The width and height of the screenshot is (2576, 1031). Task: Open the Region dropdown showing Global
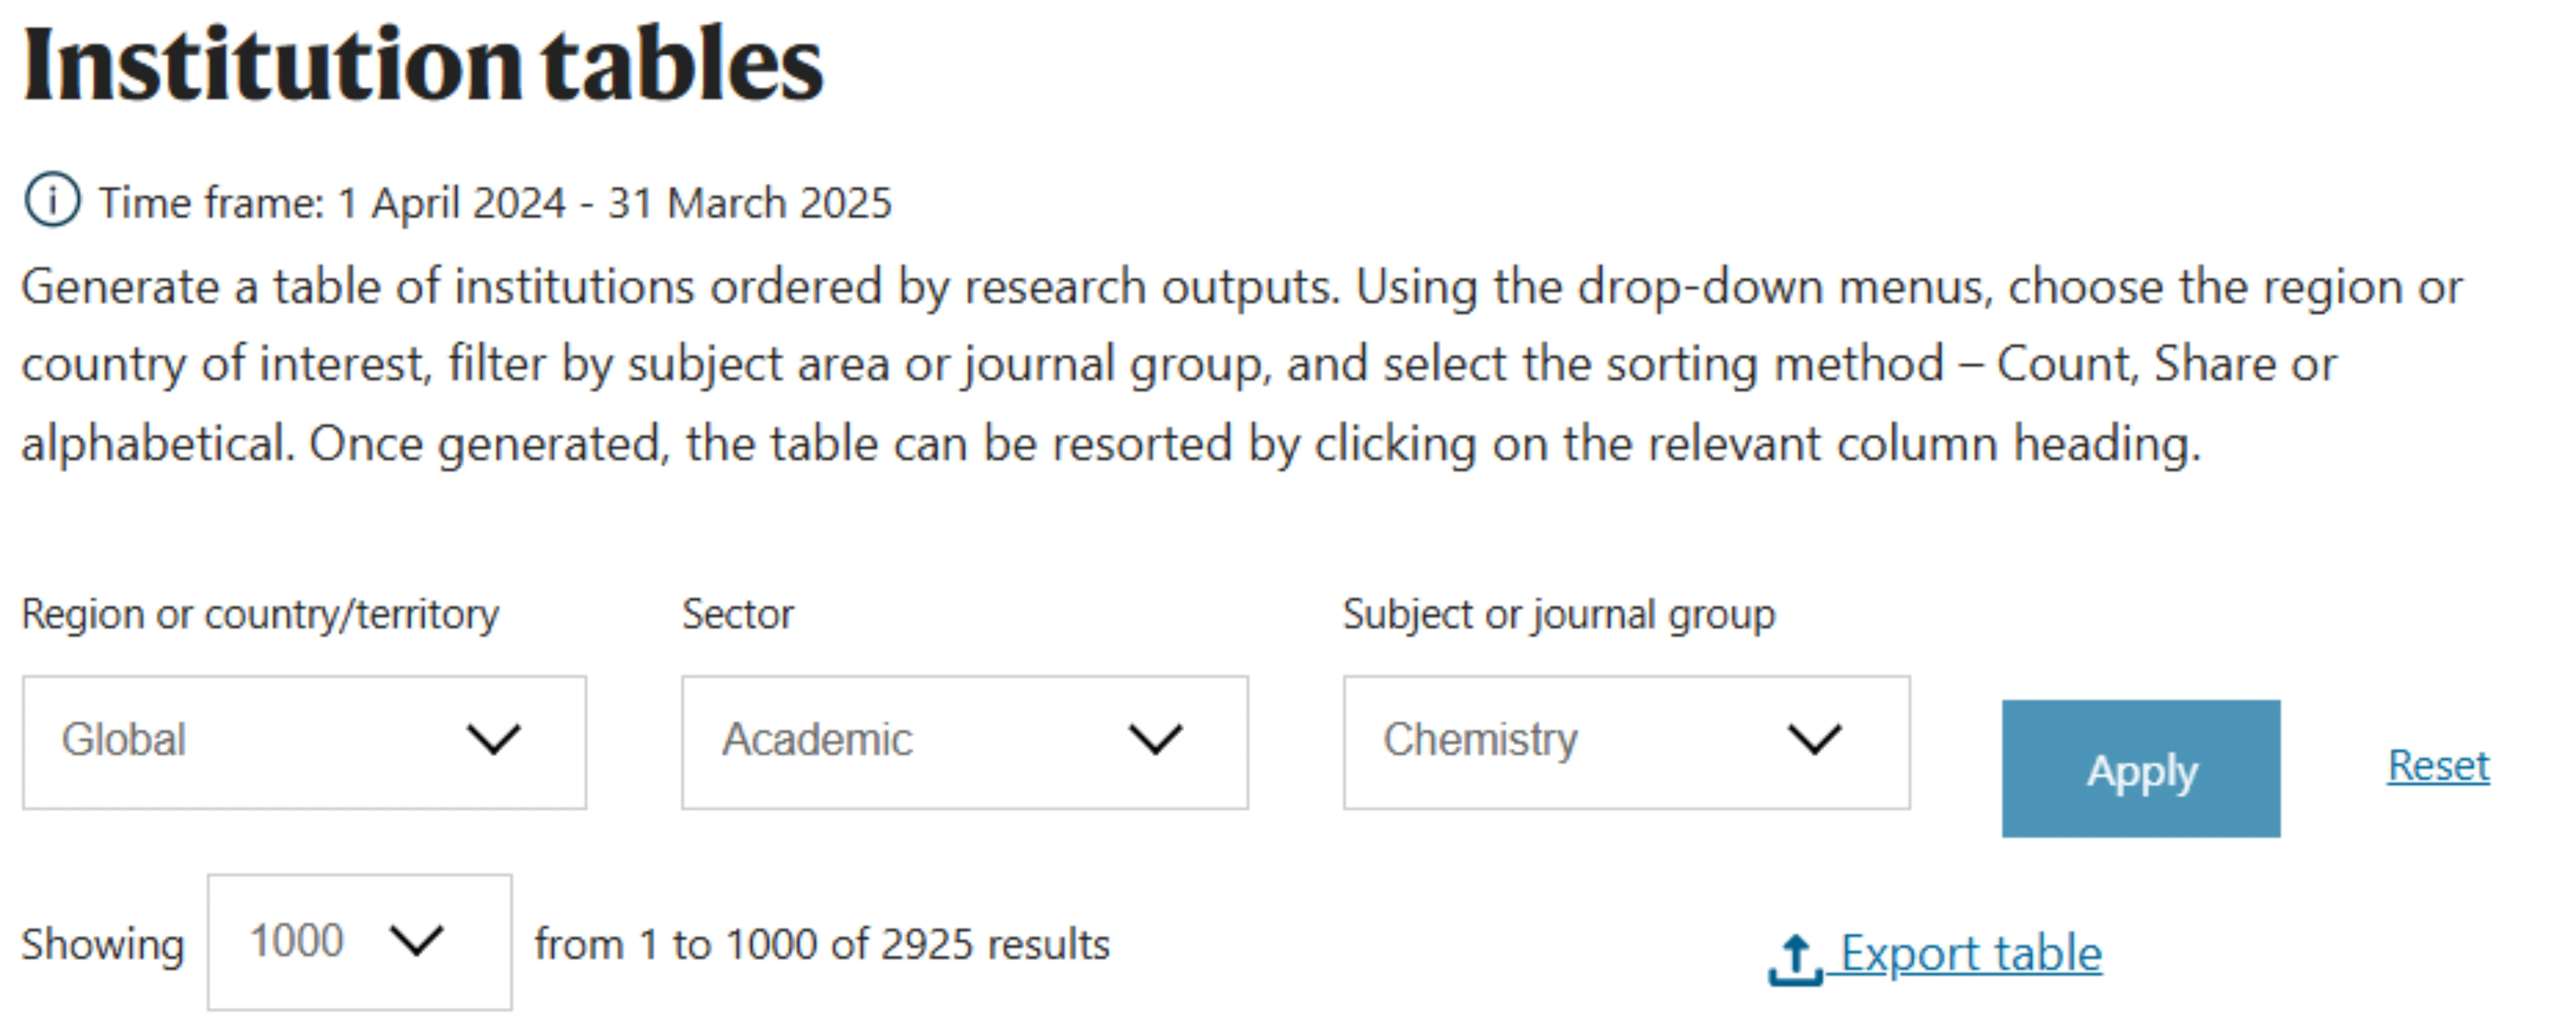point(304,742)
